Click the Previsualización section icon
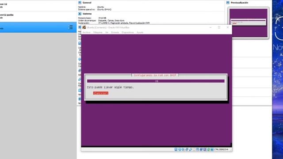The height and width of the screenshot is (159, 283). (228, 3)
